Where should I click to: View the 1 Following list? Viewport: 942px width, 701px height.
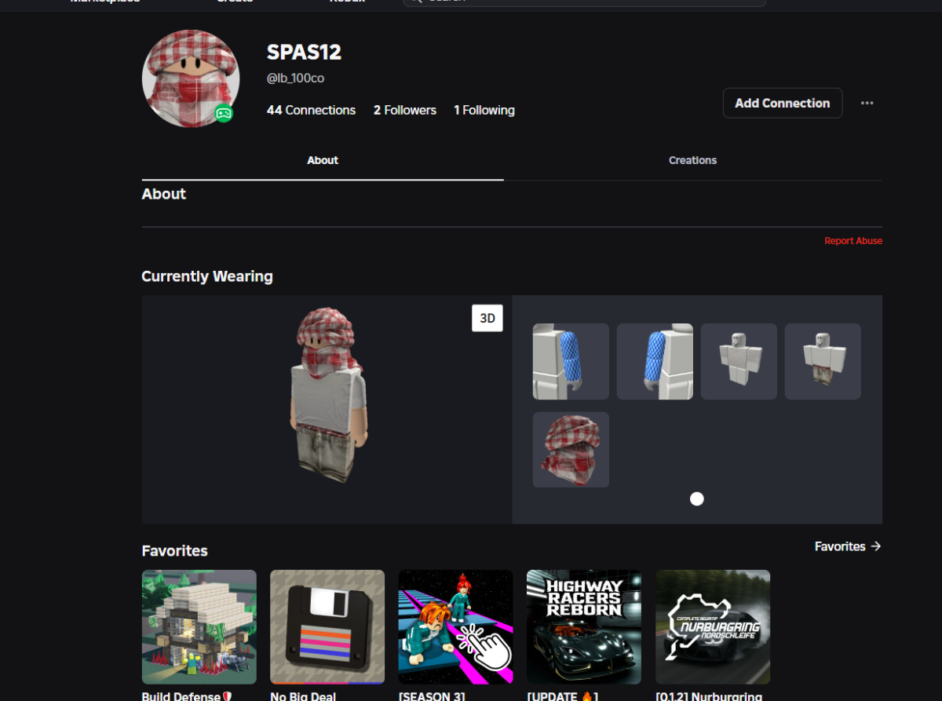[484, 111]
